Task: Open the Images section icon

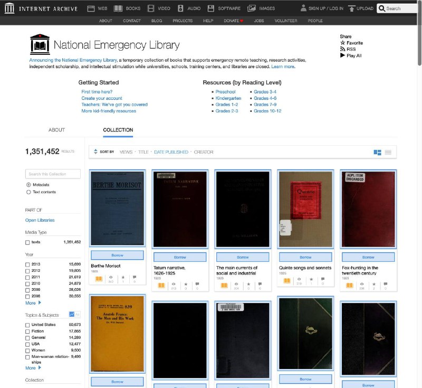Action: [x=252, y=8]
